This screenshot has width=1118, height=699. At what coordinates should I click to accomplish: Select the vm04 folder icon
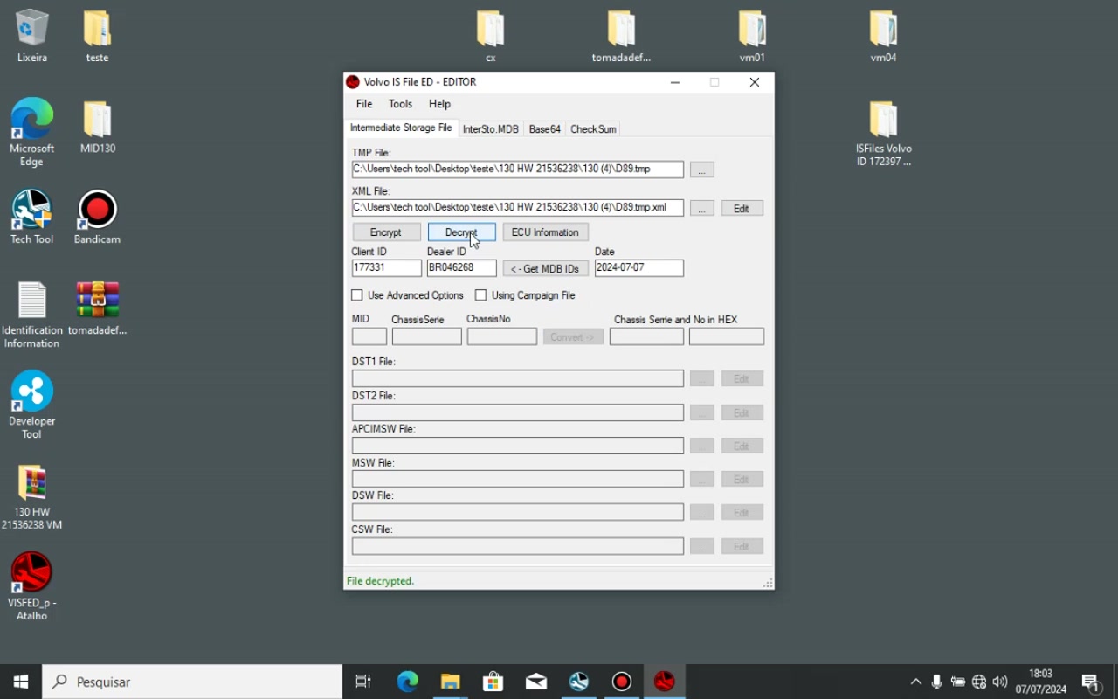tap(883, 36)
